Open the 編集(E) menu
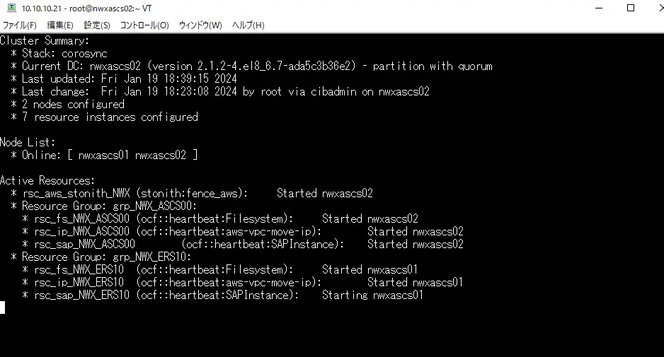 [x=59, y=25]
